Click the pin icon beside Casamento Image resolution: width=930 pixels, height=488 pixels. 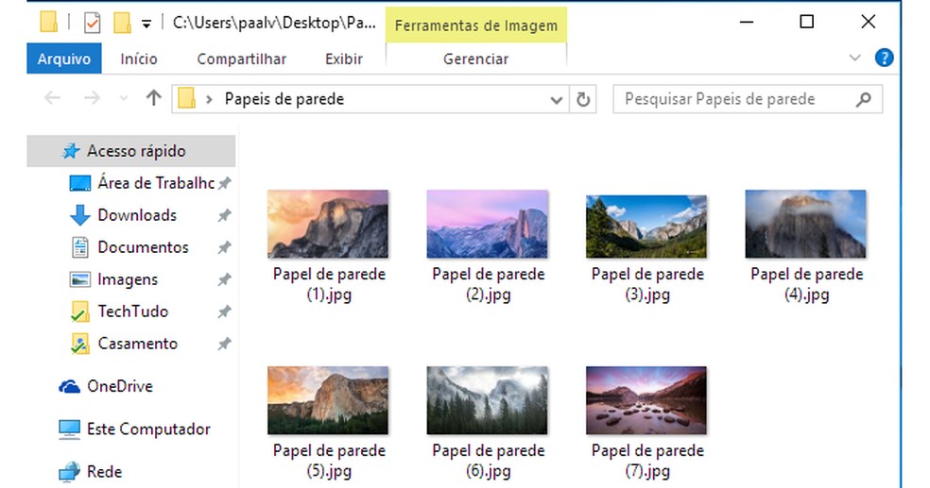coord(224,344)
